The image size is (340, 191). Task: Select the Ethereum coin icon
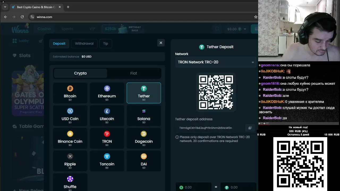pyautogui.click(x=107, y=88)
